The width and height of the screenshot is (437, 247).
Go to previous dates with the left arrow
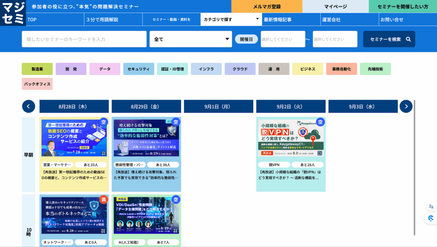click(x=29, y=106)
